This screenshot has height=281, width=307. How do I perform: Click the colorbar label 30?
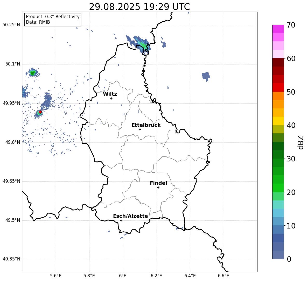pos(291,159)
